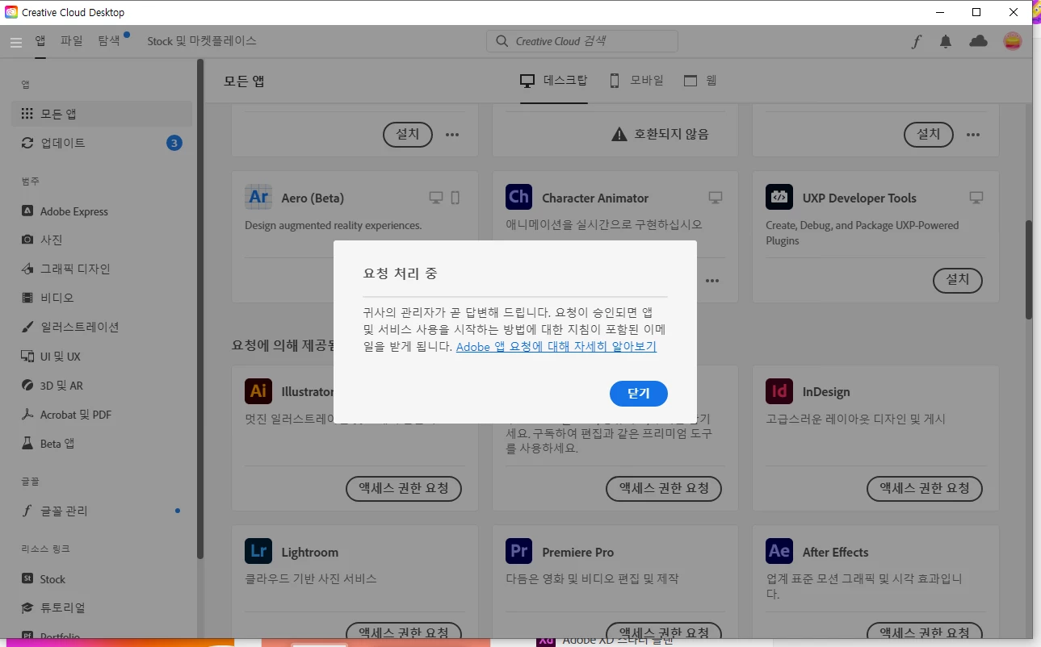Click the Aero (Beta) app icon
The height and width of the screenshot is (647, 1041).
click(x=258, y=197)
